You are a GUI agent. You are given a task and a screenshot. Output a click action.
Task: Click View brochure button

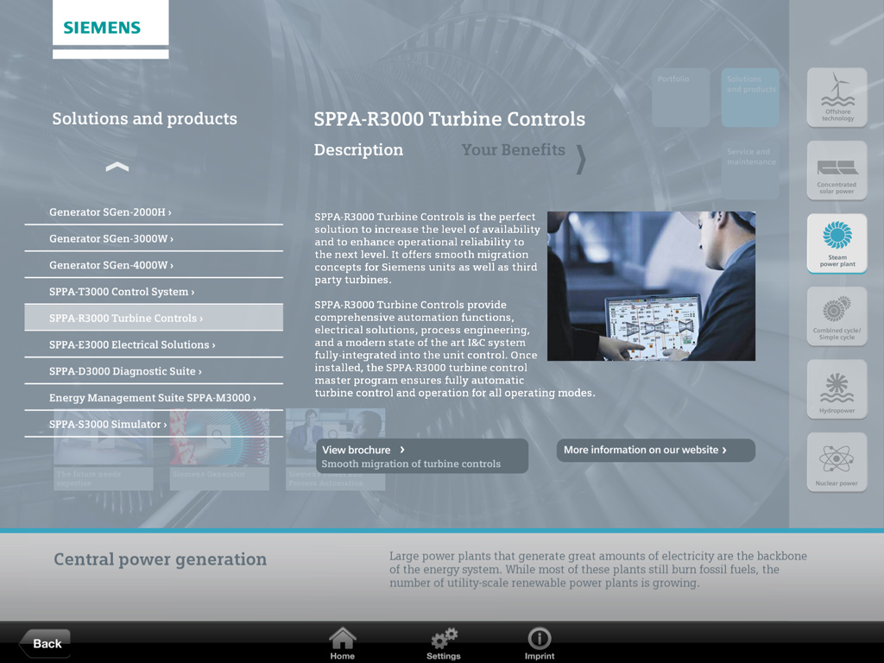[x=422, y=456]
